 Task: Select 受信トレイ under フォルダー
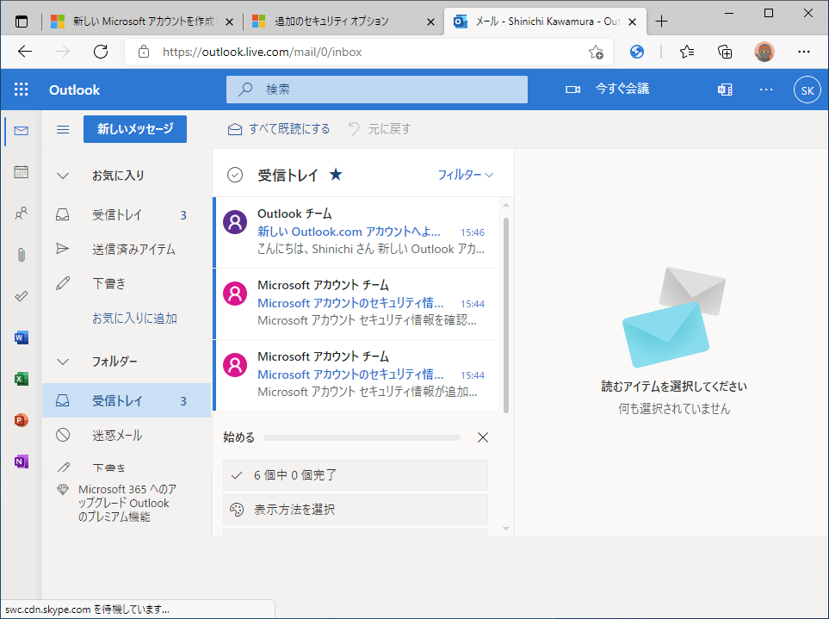(127, 400)
